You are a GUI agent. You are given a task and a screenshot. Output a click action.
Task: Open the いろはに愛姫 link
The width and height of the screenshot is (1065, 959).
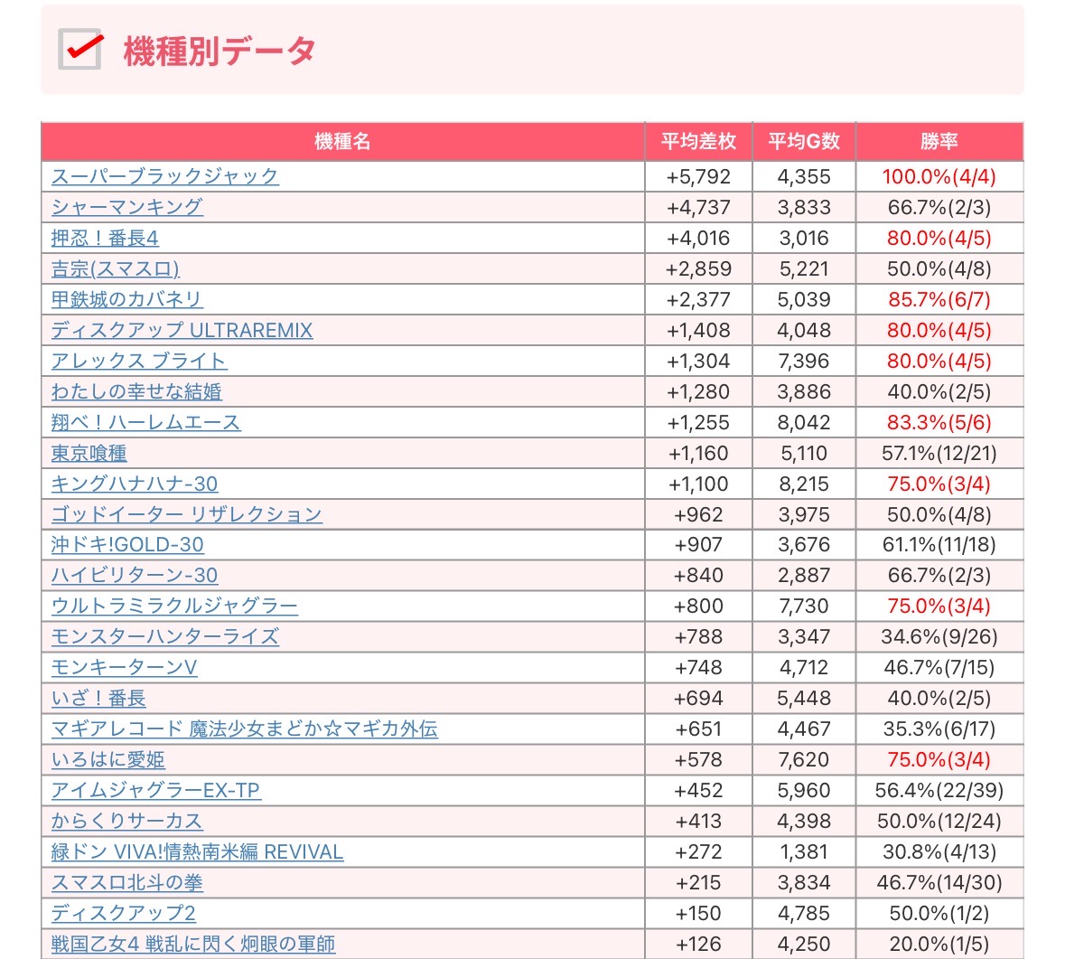(108, 759)
